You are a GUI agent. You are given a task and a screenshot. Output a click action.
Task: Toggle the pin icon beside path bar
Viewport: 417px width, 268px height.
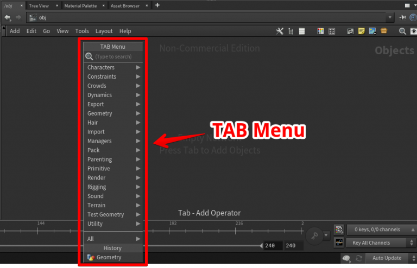click(x=403, y=17)
